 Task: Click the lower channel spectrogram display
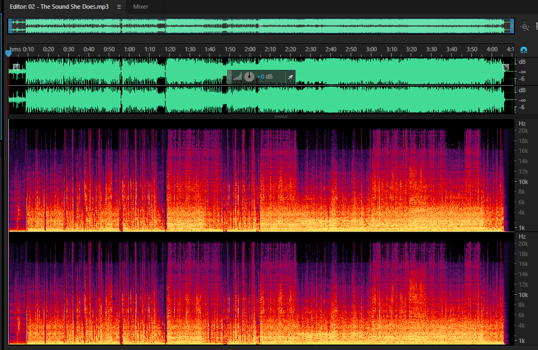[262, 289]
